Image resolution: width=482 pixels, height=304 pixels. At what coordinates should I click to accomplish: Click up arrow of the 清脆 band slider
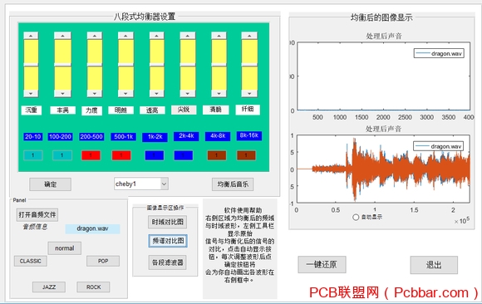(219, 36)
